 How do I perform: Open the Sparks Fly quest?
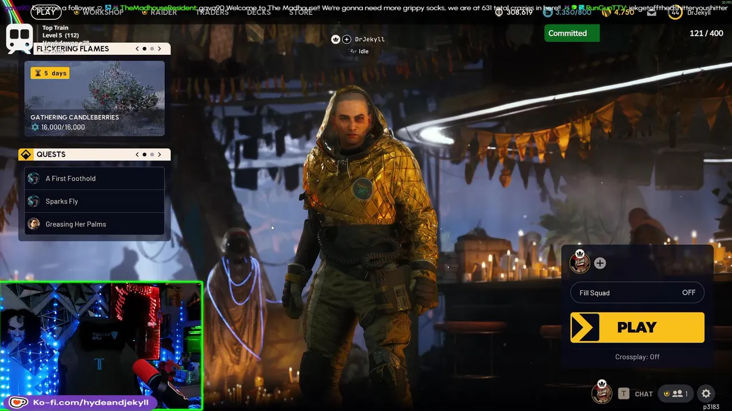(x=94, y=201)
